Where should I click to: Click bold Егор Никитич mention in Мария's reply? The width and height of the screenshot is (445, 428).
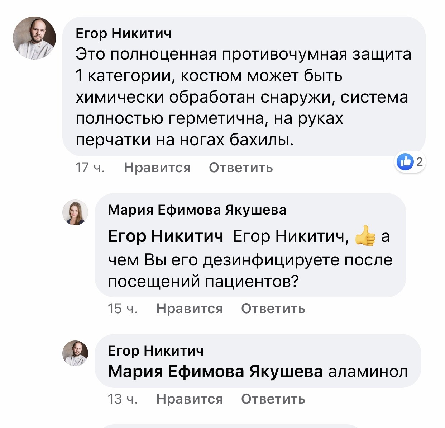pyautogui.click(x=166, y=236)
